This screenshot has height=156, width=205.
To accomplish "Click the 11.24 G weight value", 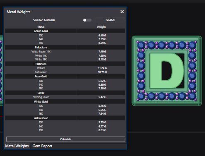I will pos(102,68).
